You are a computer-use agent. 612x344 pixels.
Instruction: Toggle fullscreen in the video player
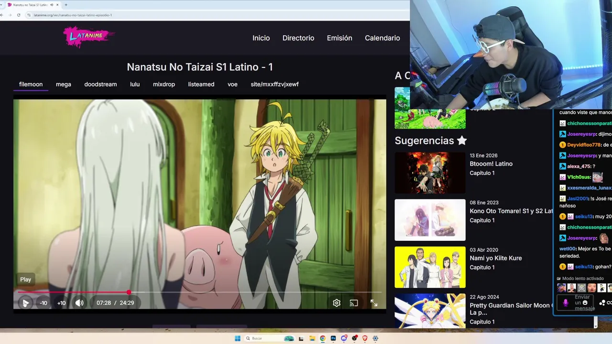[x=374, y=303]
